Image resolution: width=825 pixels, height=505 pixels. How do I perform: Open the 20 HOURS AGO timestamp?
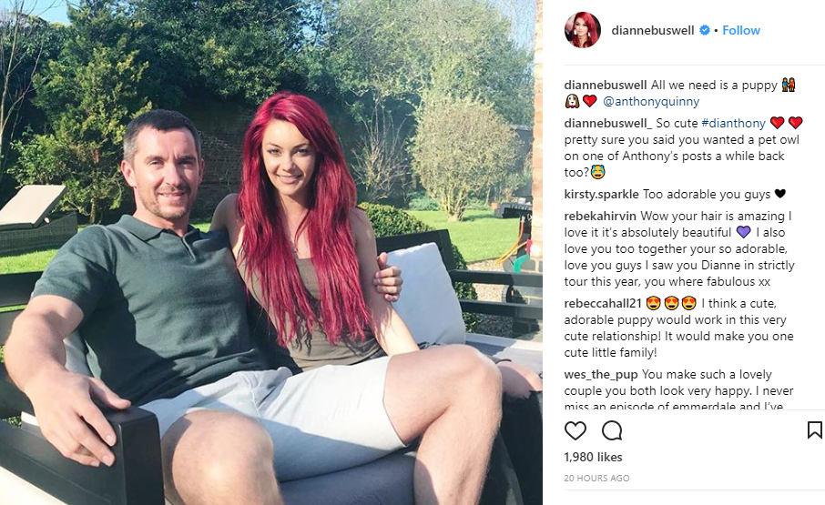pos(596,479)
